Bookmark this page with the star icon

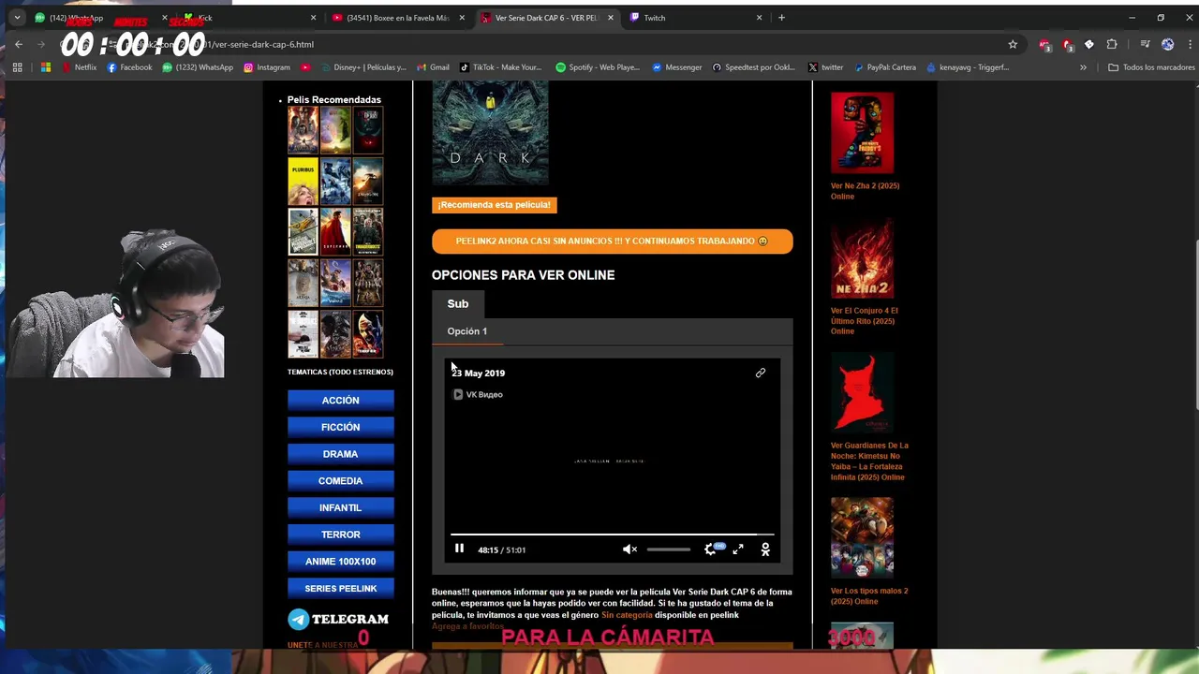click(1013, 44)
